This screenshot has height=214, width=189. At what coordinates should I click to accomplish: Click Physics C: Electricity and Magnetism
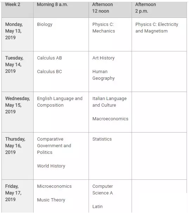tap(157, 28)
